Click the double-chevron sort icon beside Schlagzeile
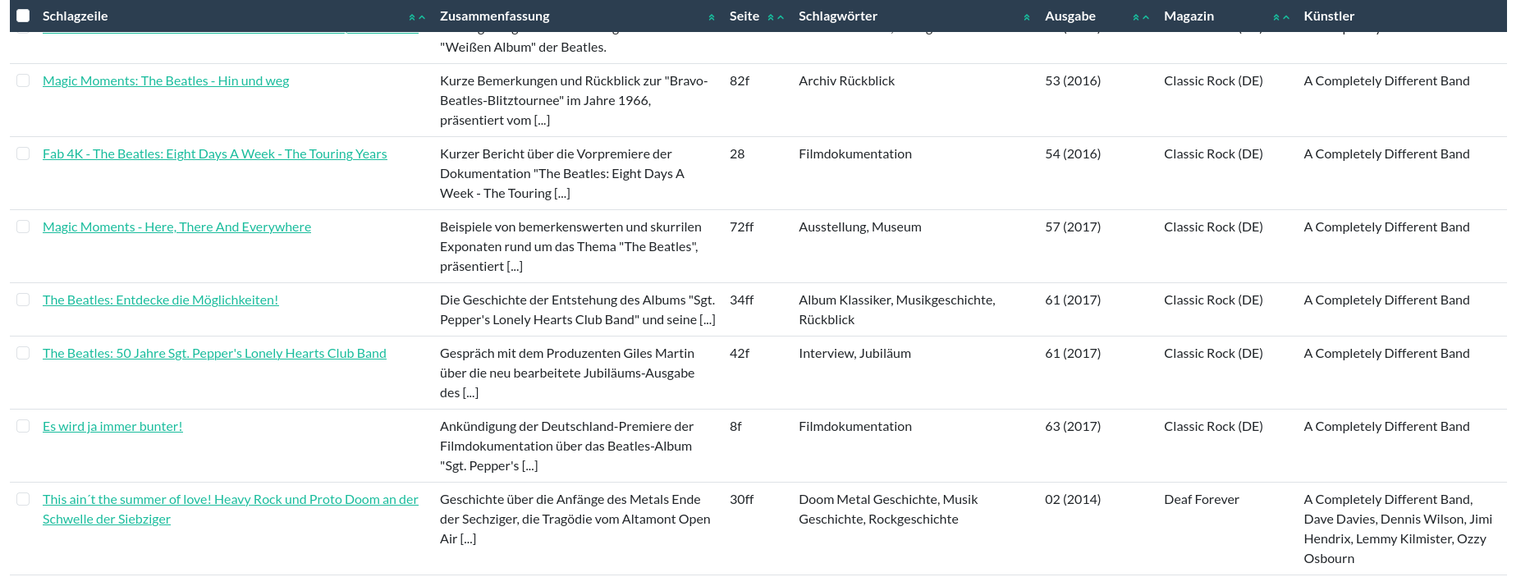The width and height of the screenshot is (1530, 577). click(x=412, y=17)
